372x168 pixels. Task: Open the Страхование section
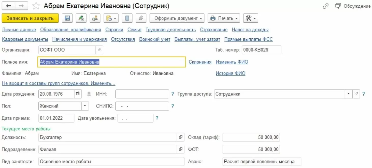[x=214, y=30]
